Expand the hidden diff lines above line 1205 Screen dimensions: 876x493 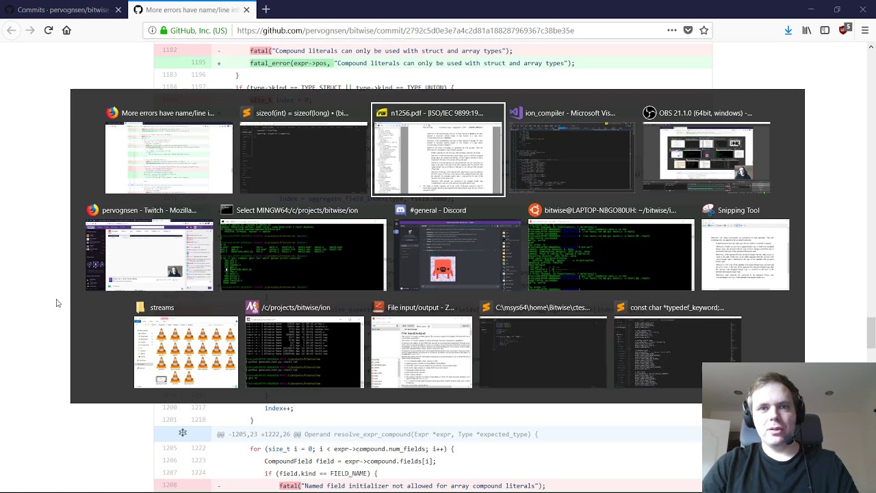tap(183, 433)
